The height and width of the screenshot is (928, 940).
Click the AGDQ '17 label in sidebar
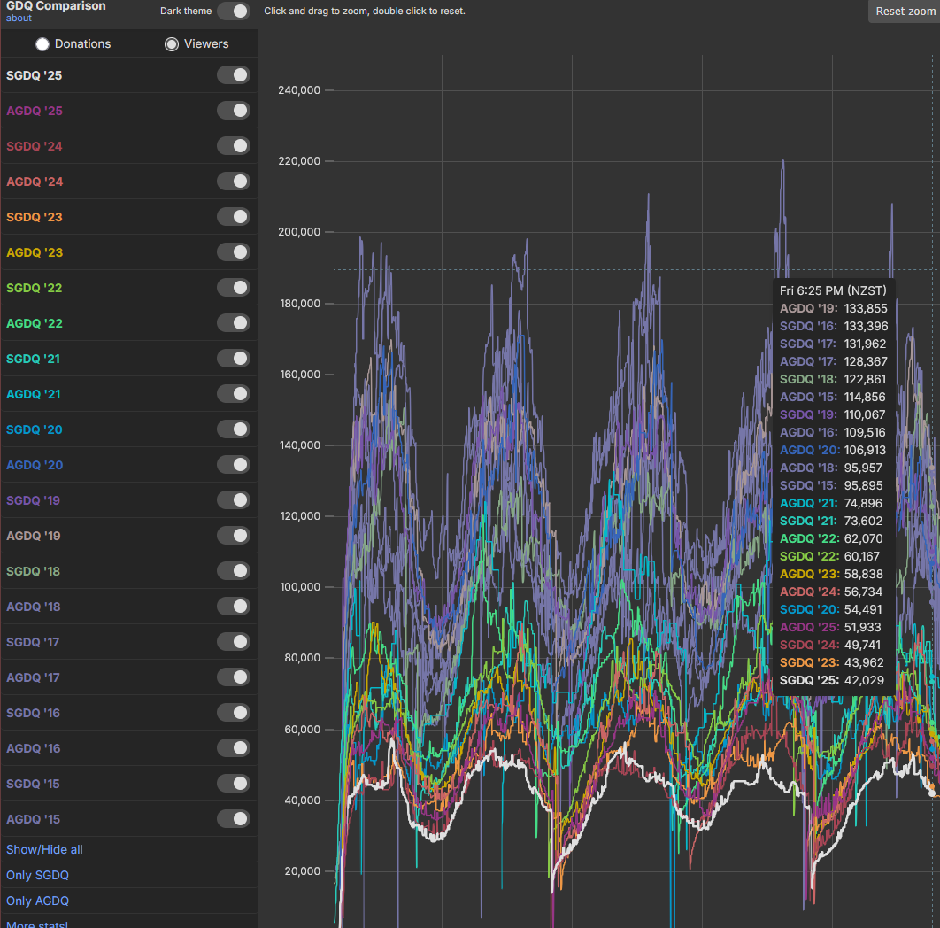click(33, 677)
